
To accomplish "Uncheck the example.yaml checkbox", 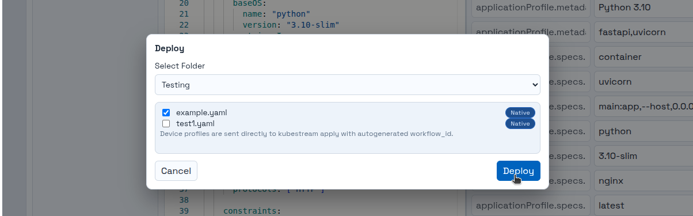I will click(x=166, y=113).
